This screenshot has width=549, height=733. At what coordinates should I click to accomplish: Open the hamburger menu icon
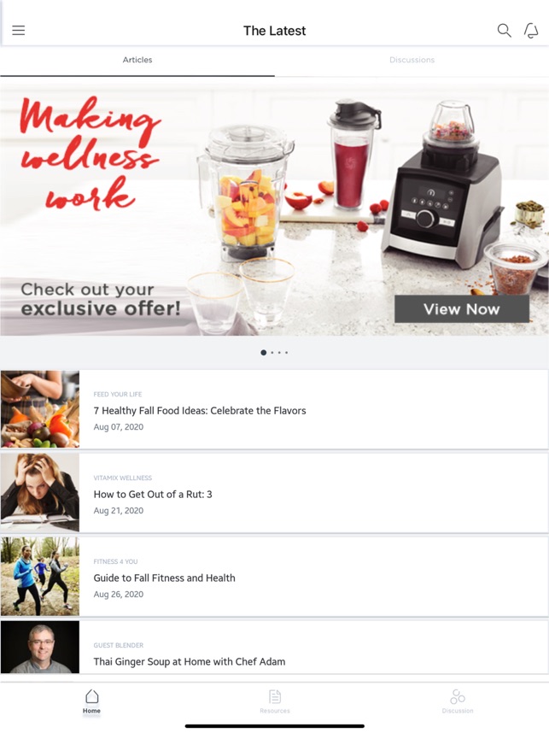19,31
